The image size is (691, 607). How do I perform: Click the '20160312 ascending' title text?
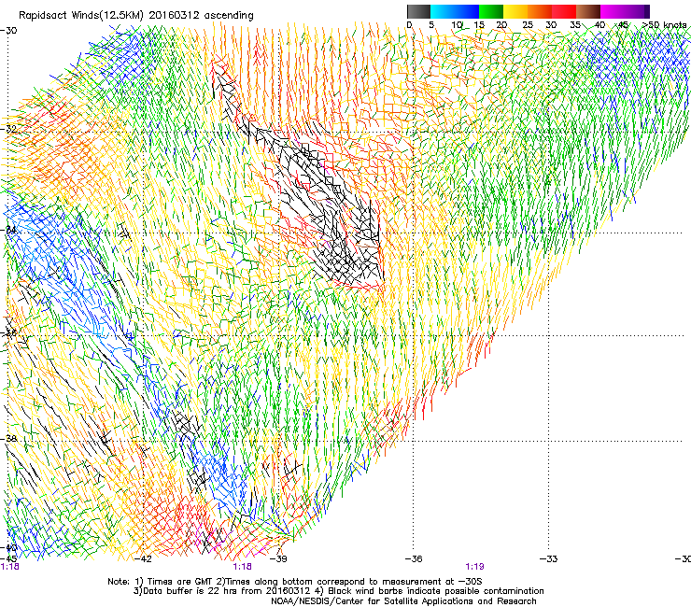(x=201, y=16)
